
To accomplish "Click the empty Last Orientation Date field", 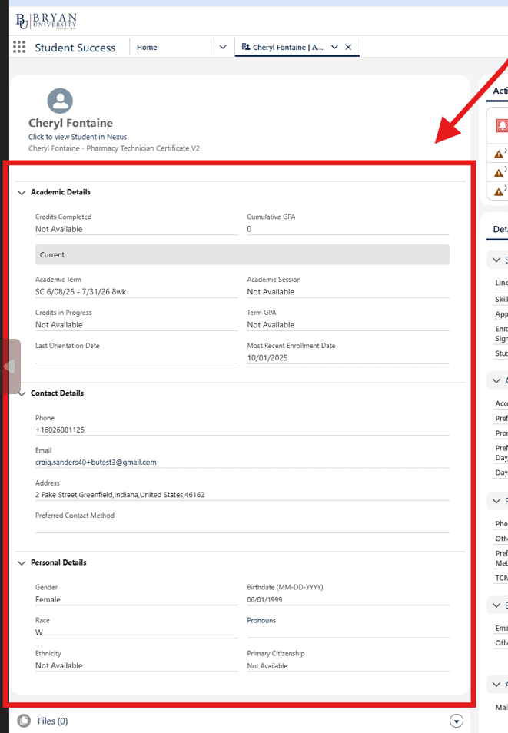I will coord(137,357).
